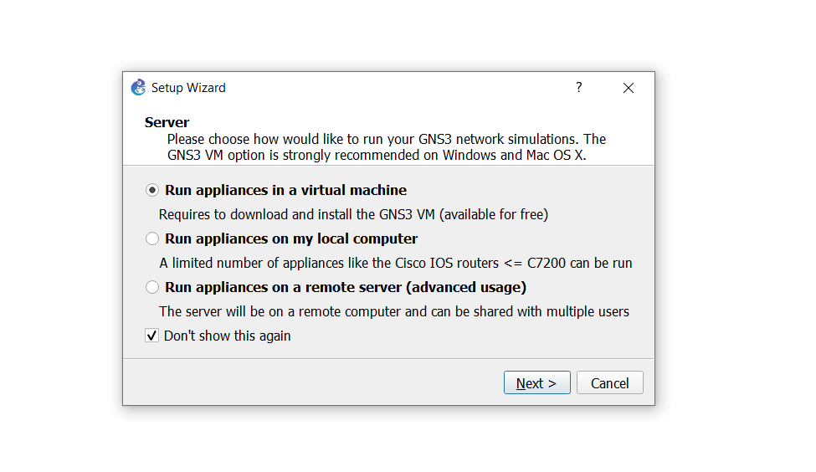Choose the remote server radio button
The width and height of the screenshot is (816, 472).
pyautogui.click(x=152, y=287)
